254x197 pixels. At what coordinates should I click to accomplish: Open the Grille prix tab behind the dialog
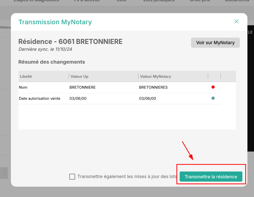click(200, 1)
